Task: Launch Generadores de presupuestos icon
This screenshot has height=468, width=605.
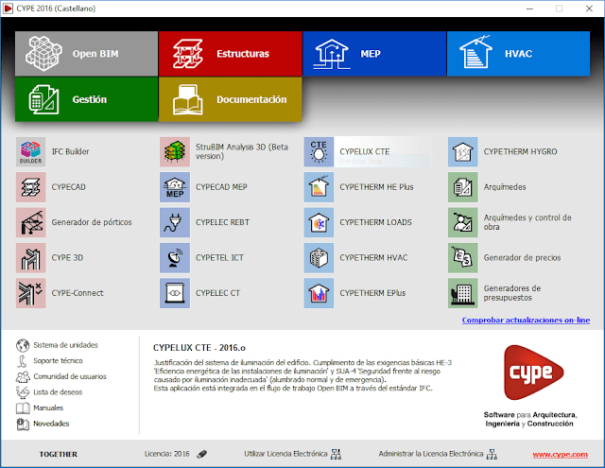Action: 462,293
